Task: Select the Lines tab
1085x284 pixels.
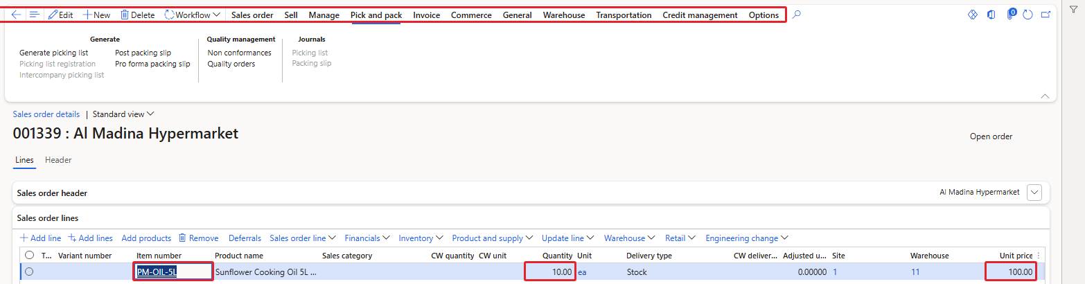Action: coord(24,160)
